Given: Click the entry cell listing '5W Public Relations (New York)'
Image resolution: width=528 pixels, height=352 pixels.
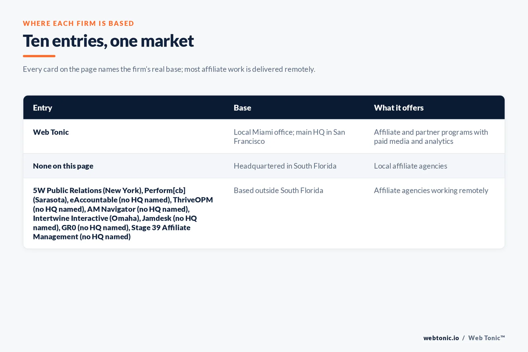Looking at the screenshot, I should pos(123,213).
